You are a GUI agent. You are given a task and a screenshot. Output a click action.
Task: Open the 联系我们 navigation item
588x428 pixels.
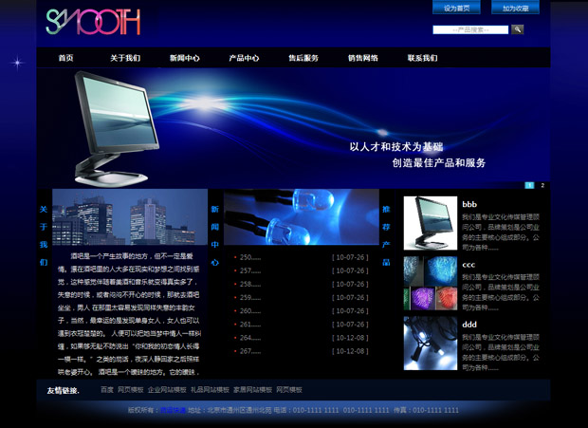pos(422,58)
